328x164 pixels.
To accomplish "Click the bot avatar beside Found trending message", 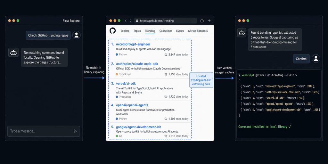I will click(x=242, y=33).
